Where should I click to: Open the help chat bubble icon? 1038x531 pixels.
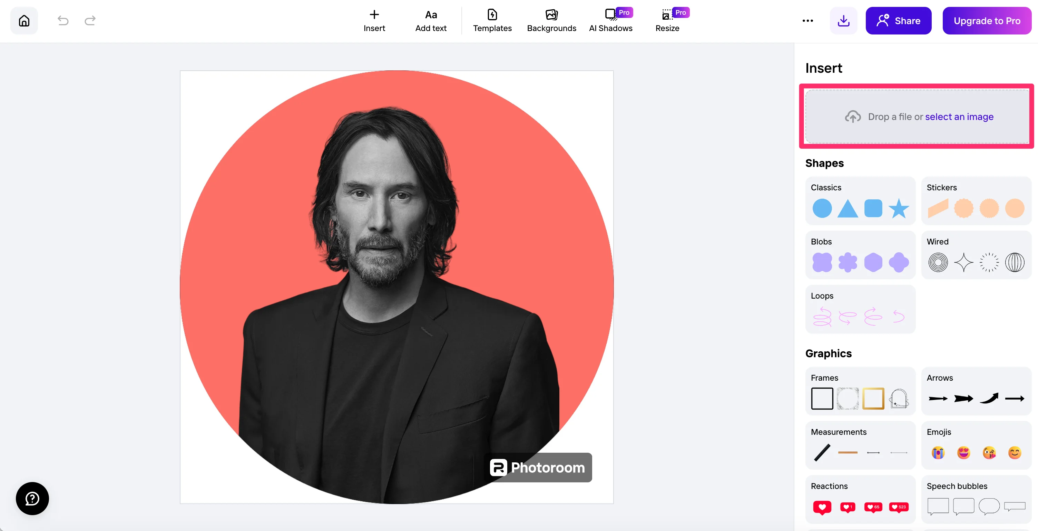pyautogui.click(x=32, y=498)
